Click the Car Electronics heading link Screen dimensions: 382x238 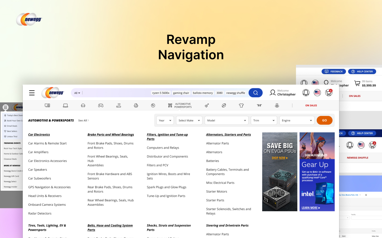[x=39, y=135]
